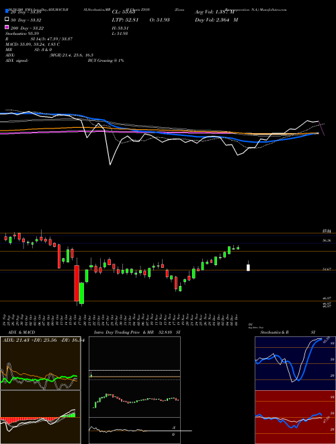Click the magenta 200 Day legend swatch
This screenshot has height=444, width=336.
[x=7, y=27]
